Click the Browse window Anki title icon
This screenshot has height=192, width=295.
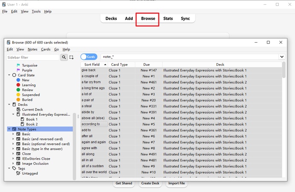pos(9,42)
